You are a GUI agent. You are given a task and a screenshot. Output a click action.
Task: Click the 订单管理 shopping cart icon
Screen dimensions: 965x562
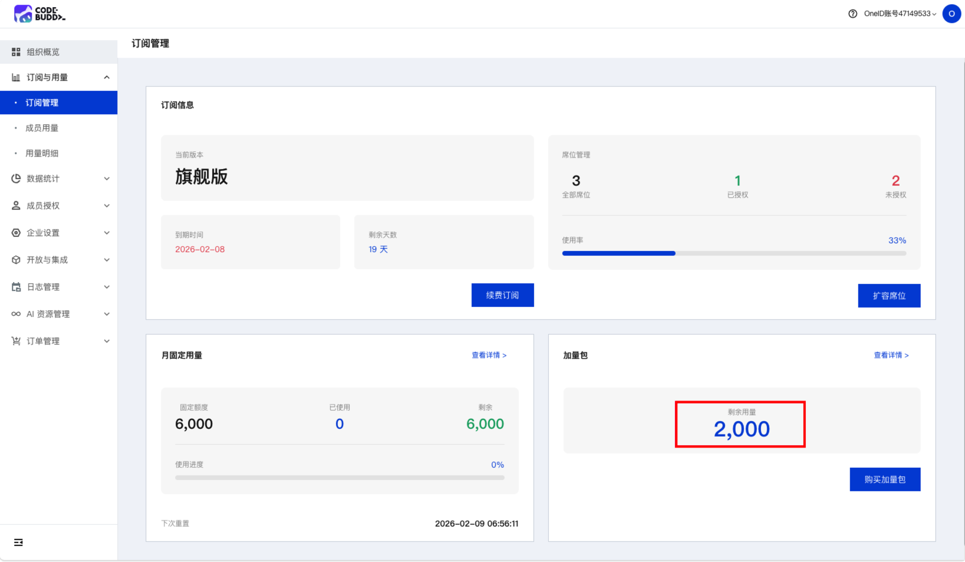(x=16, y=341)
